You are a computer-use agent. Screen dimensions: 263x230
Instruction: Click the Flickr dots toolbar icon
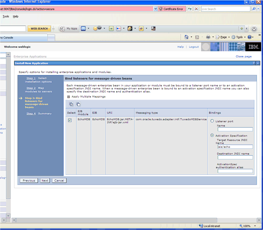pyautogui.click(x=118, y=28)
